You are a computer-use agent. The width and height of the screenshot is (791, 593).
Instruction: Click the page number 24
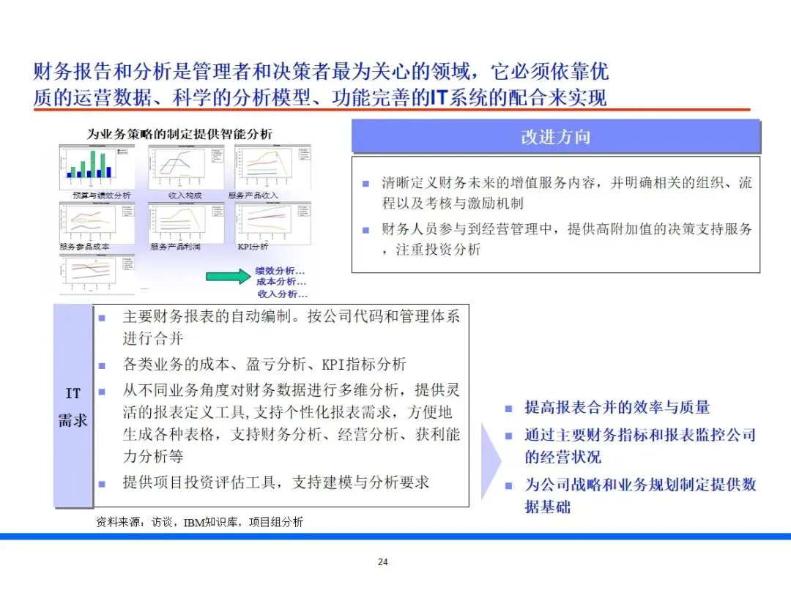383,562
